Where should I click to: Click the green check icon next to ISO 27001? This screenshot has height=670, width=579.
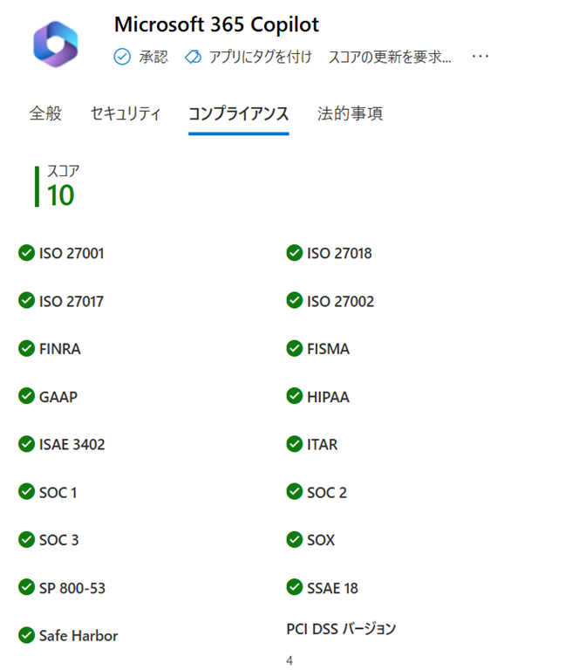26,253
